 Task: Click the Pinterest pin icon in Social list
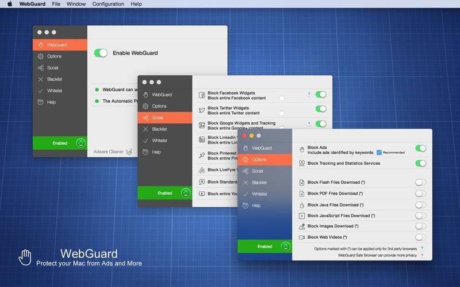coord(202,155)
